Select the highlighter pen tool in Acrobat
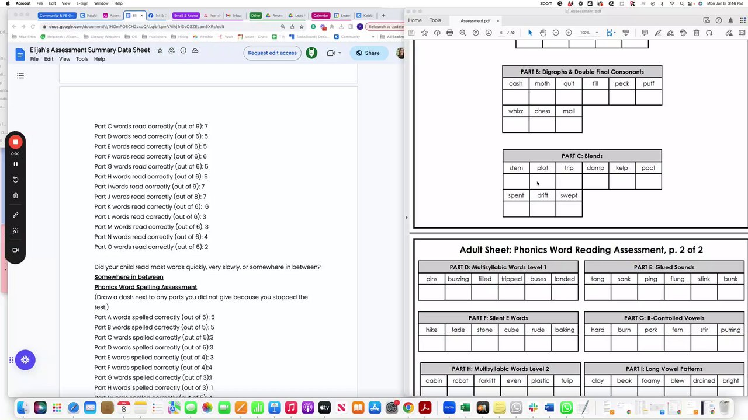This screenshot has height=420, width=748. click(657, 33)
